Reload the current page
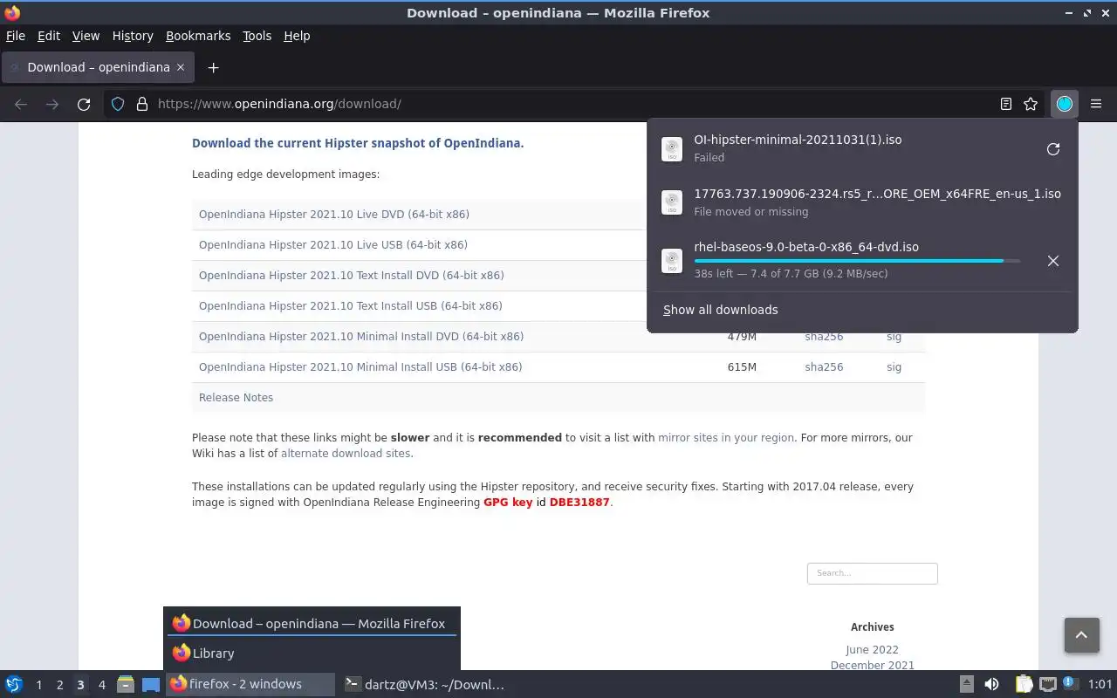 (x=84, y=104)
